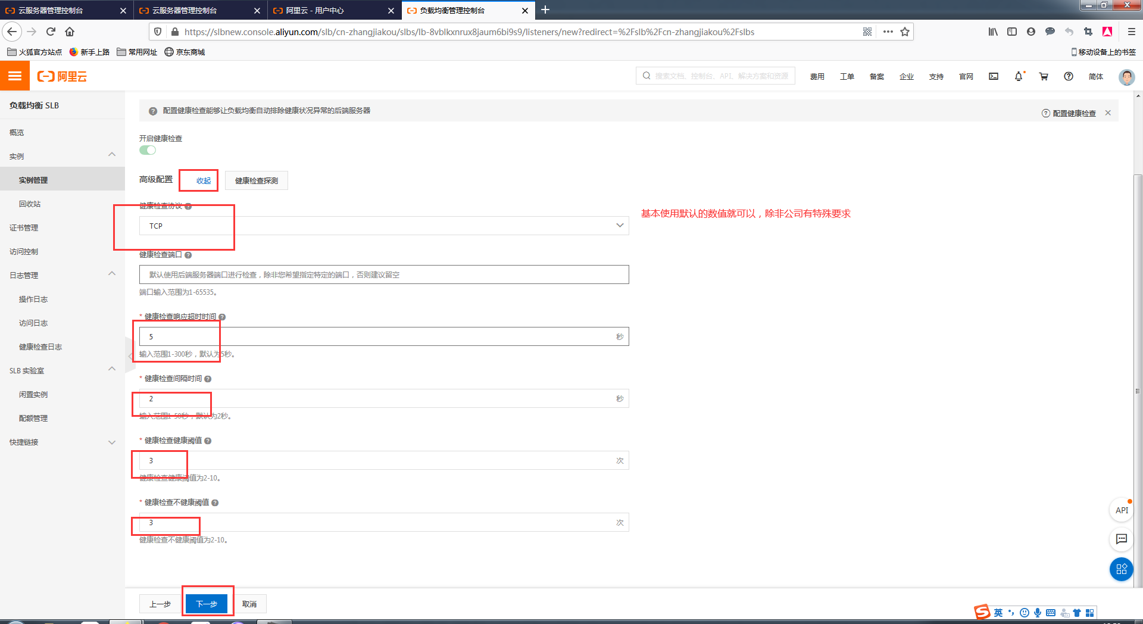Screen dimensions: 1143x624
Task: Open the shopping cart icon
Action: pos(1043,76)
